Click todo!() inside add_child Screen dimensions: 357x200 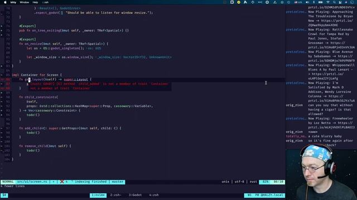(x=33, y=133)
